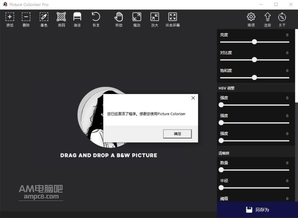Click the 数量 value "0"

click(x=287, y=163)
